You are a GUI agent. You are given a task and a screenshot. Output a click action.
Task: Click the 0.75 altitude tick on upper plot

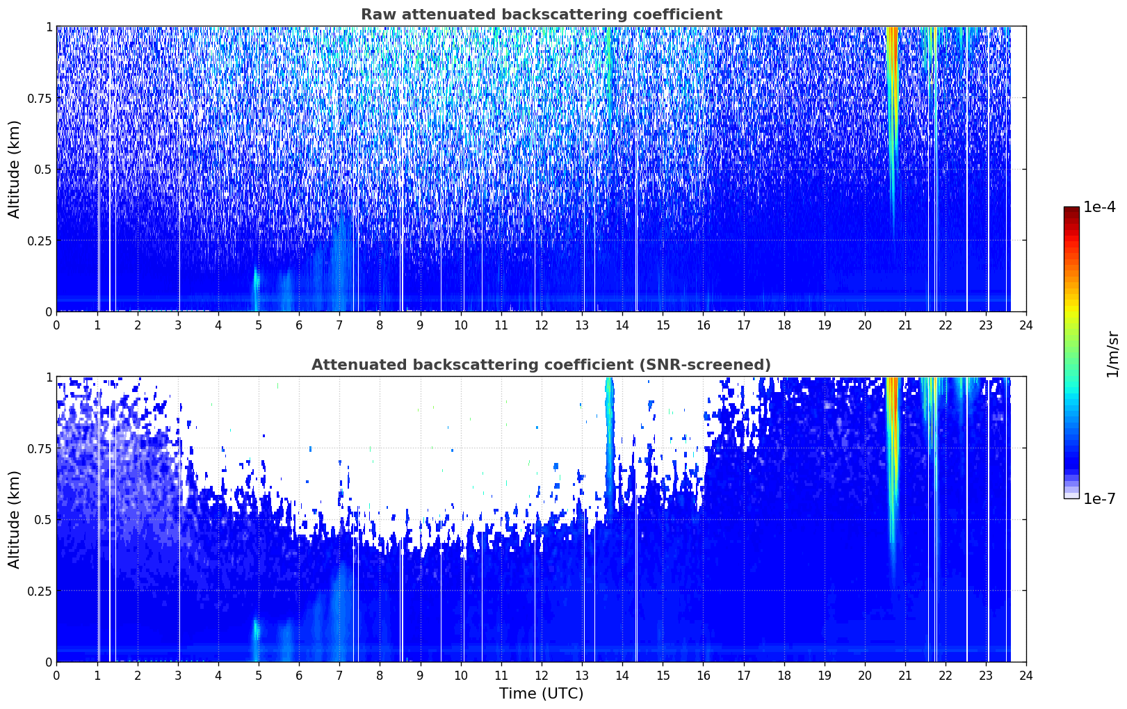(x=40, y=98)
